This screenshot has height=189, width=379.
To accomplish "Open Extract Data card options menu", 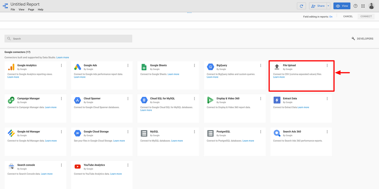I will click(x=327, y=99).
